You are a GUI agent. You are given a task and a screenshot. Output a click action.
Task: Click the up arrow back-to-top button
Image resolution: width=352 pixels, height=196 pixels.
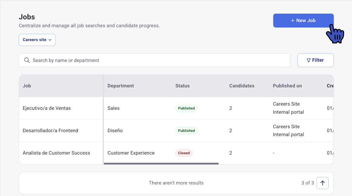click(x=323, y=183)
